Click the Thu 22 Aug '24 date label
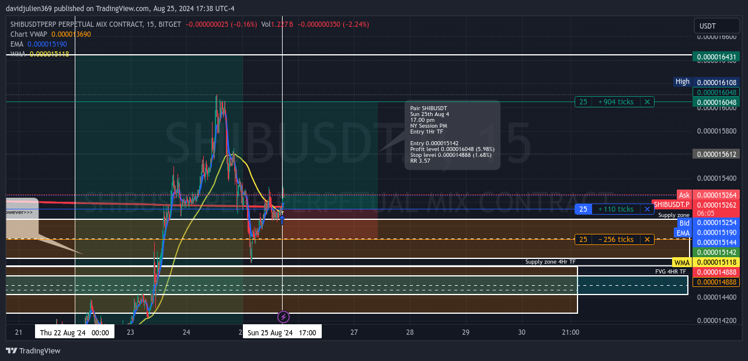Image resolution: width=748 pixels, height=361 pixels. (x=75, y=332)
